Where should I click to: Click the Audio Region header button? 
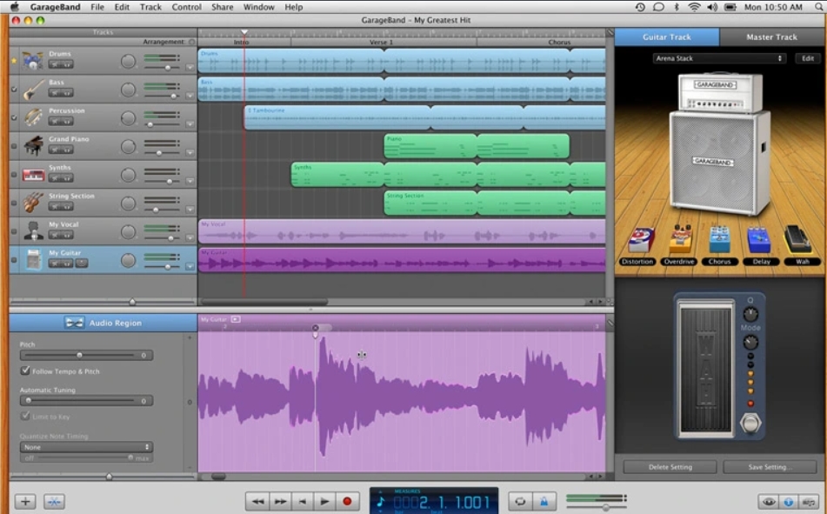coord(103,323)
